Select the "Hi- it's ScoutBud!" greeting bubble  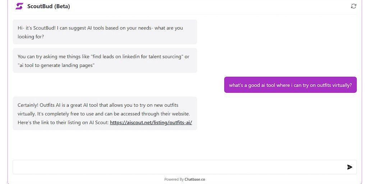tap(105, 32)
